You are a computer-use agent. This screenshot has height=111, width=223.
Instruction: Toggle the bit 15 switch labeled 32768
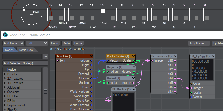tap(50, 14)
